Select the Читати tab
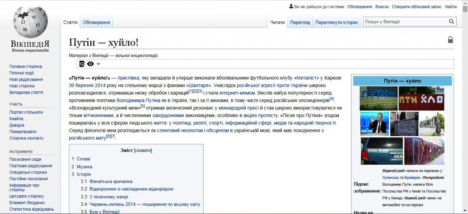The image size is (468, 214). click(278, 23)
